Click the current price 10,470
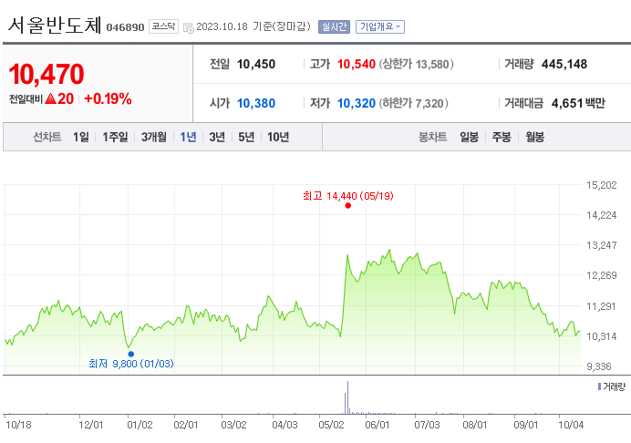 pyautogui.click(x=47, y=75)
